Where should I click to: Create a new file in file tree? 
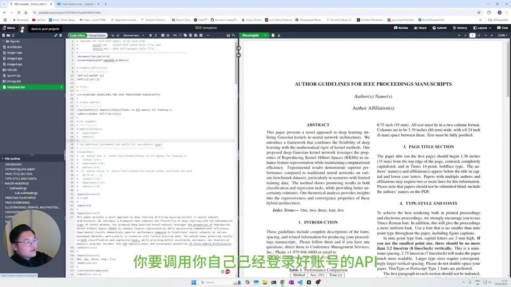pos(4,35)
